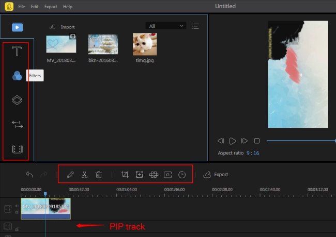Open the File menu

pos(21,7)
